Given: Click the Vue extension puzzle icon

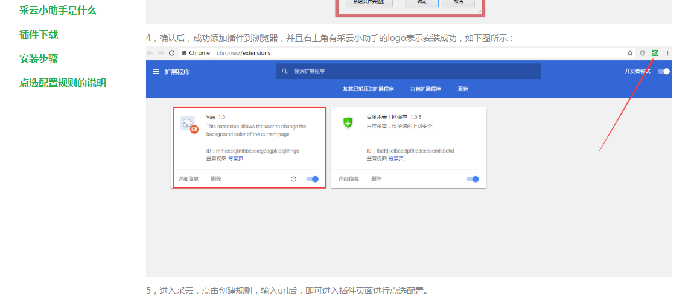Looking at the screenshot, I should [189, 124].
